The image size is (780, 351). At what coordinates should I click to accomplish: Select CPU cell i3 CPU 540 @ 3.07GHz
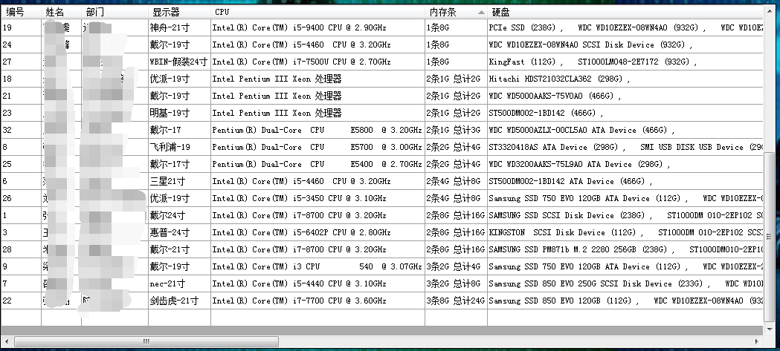pos(318,266)
